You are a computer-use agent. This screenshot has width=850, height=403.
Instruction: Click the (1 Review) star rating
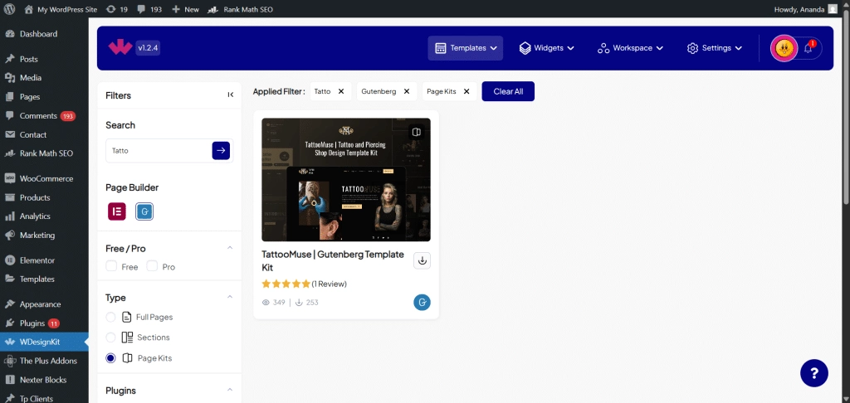pyautogui.click(x=304, y=284)
